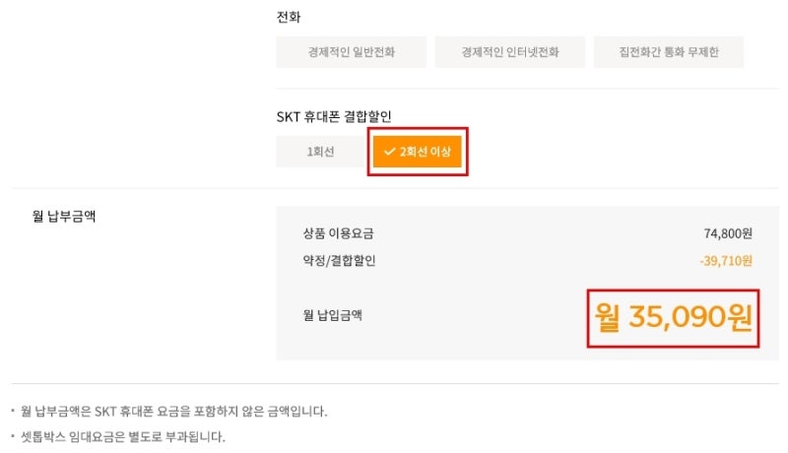Screen dimensions: 788x453
Task: Click the -39,710원 discount amount
Action: coord(726,260)
